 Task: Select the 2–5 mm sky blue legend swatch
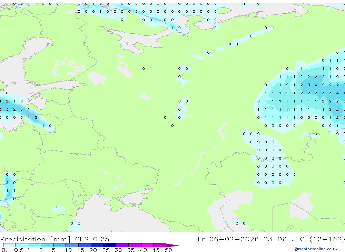(47, 245)
